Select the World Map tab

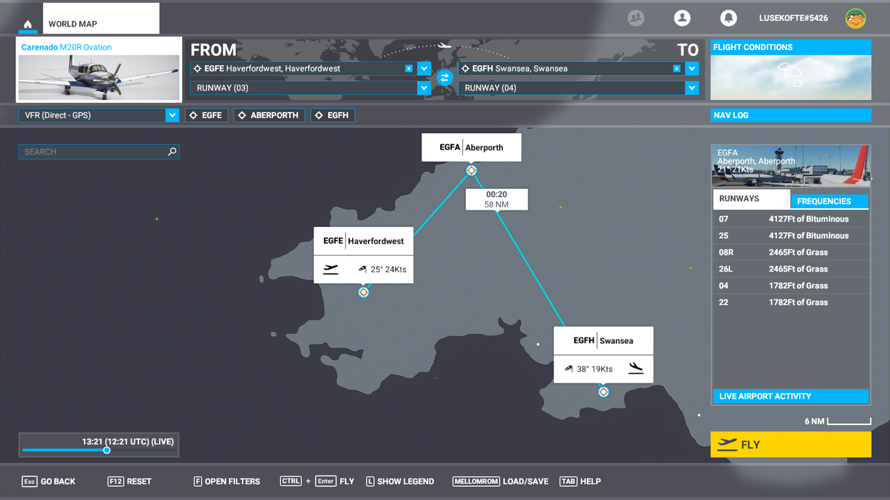(101, 19)
